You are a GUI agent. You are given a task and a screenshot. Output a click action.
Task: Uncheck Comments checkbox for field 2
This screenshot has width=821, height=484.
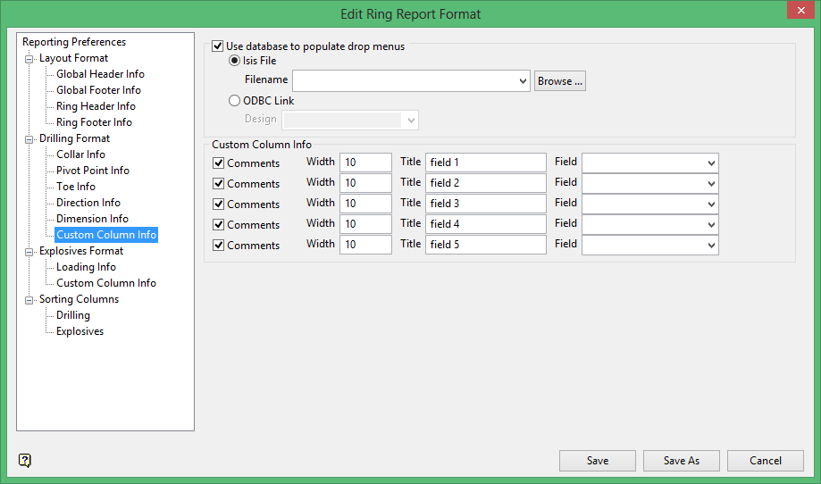[218, 184]
